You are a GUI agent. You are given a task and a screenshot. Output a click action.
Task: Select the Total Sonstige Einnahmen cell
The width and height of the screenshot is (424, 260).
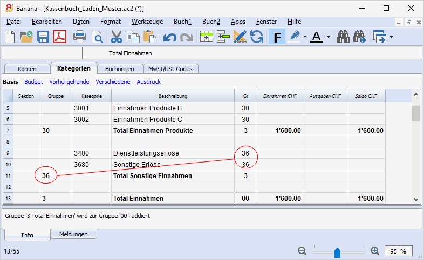coord(173,176)
